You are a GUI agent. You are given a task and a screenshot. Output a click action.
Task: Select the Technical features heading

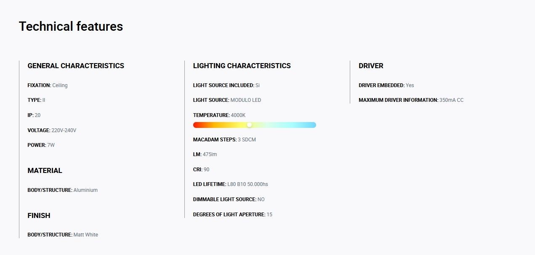tap(71, 27)
